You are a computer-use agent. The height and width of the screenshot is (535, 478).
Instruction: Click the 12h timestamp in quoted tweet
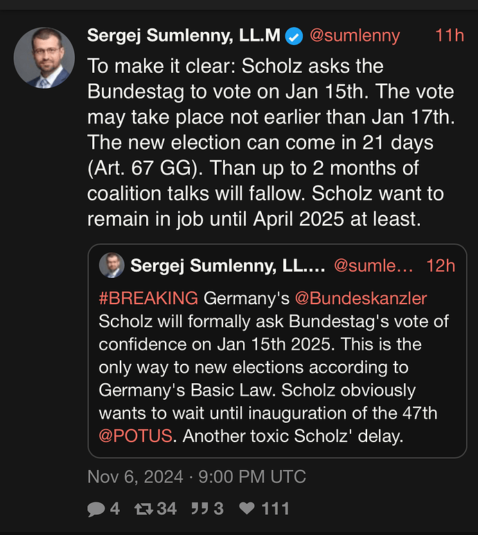pyautogui.click(x=441, y=265)
